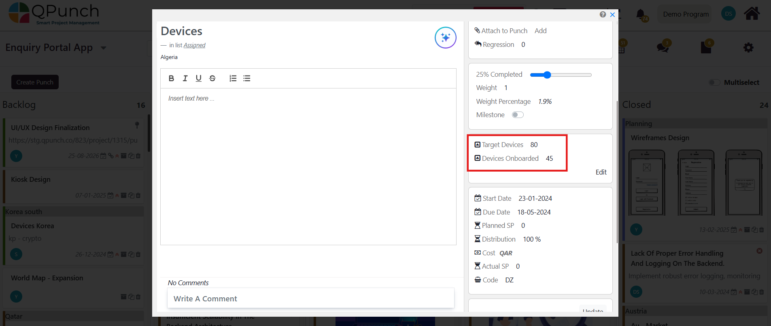
Task: Click the Write A Comment field
Action: point(310,299)
